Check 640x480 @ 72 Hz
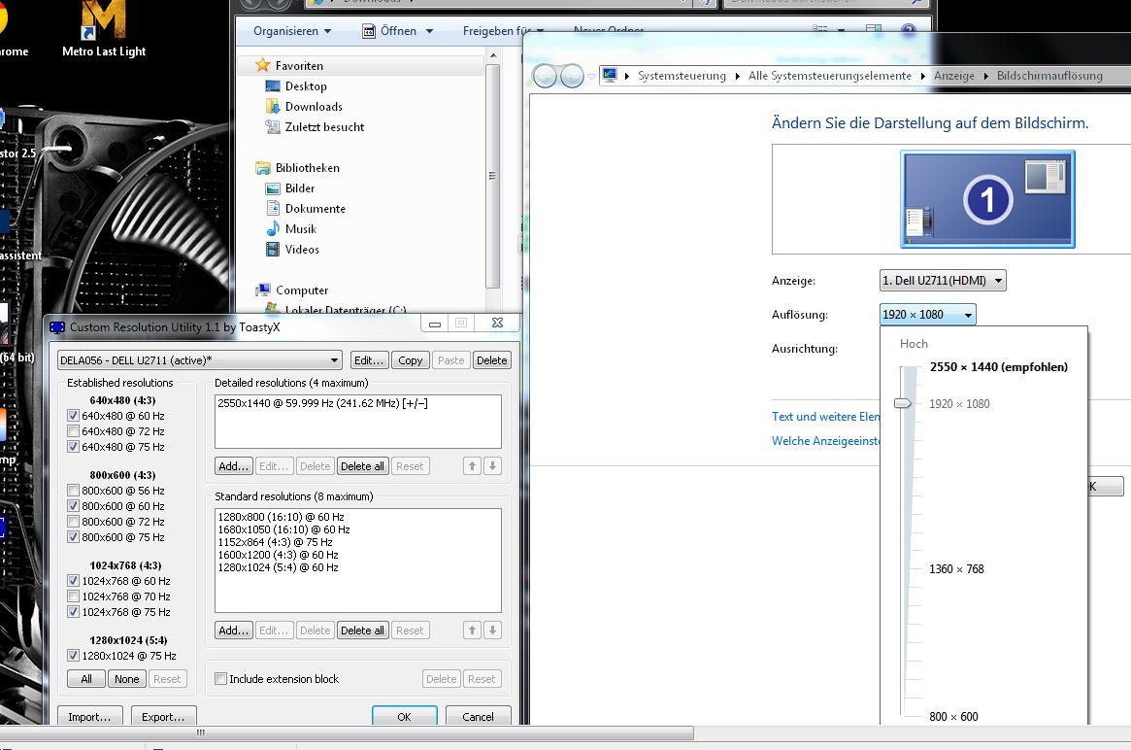1131x750 pixels. [73, 431]
